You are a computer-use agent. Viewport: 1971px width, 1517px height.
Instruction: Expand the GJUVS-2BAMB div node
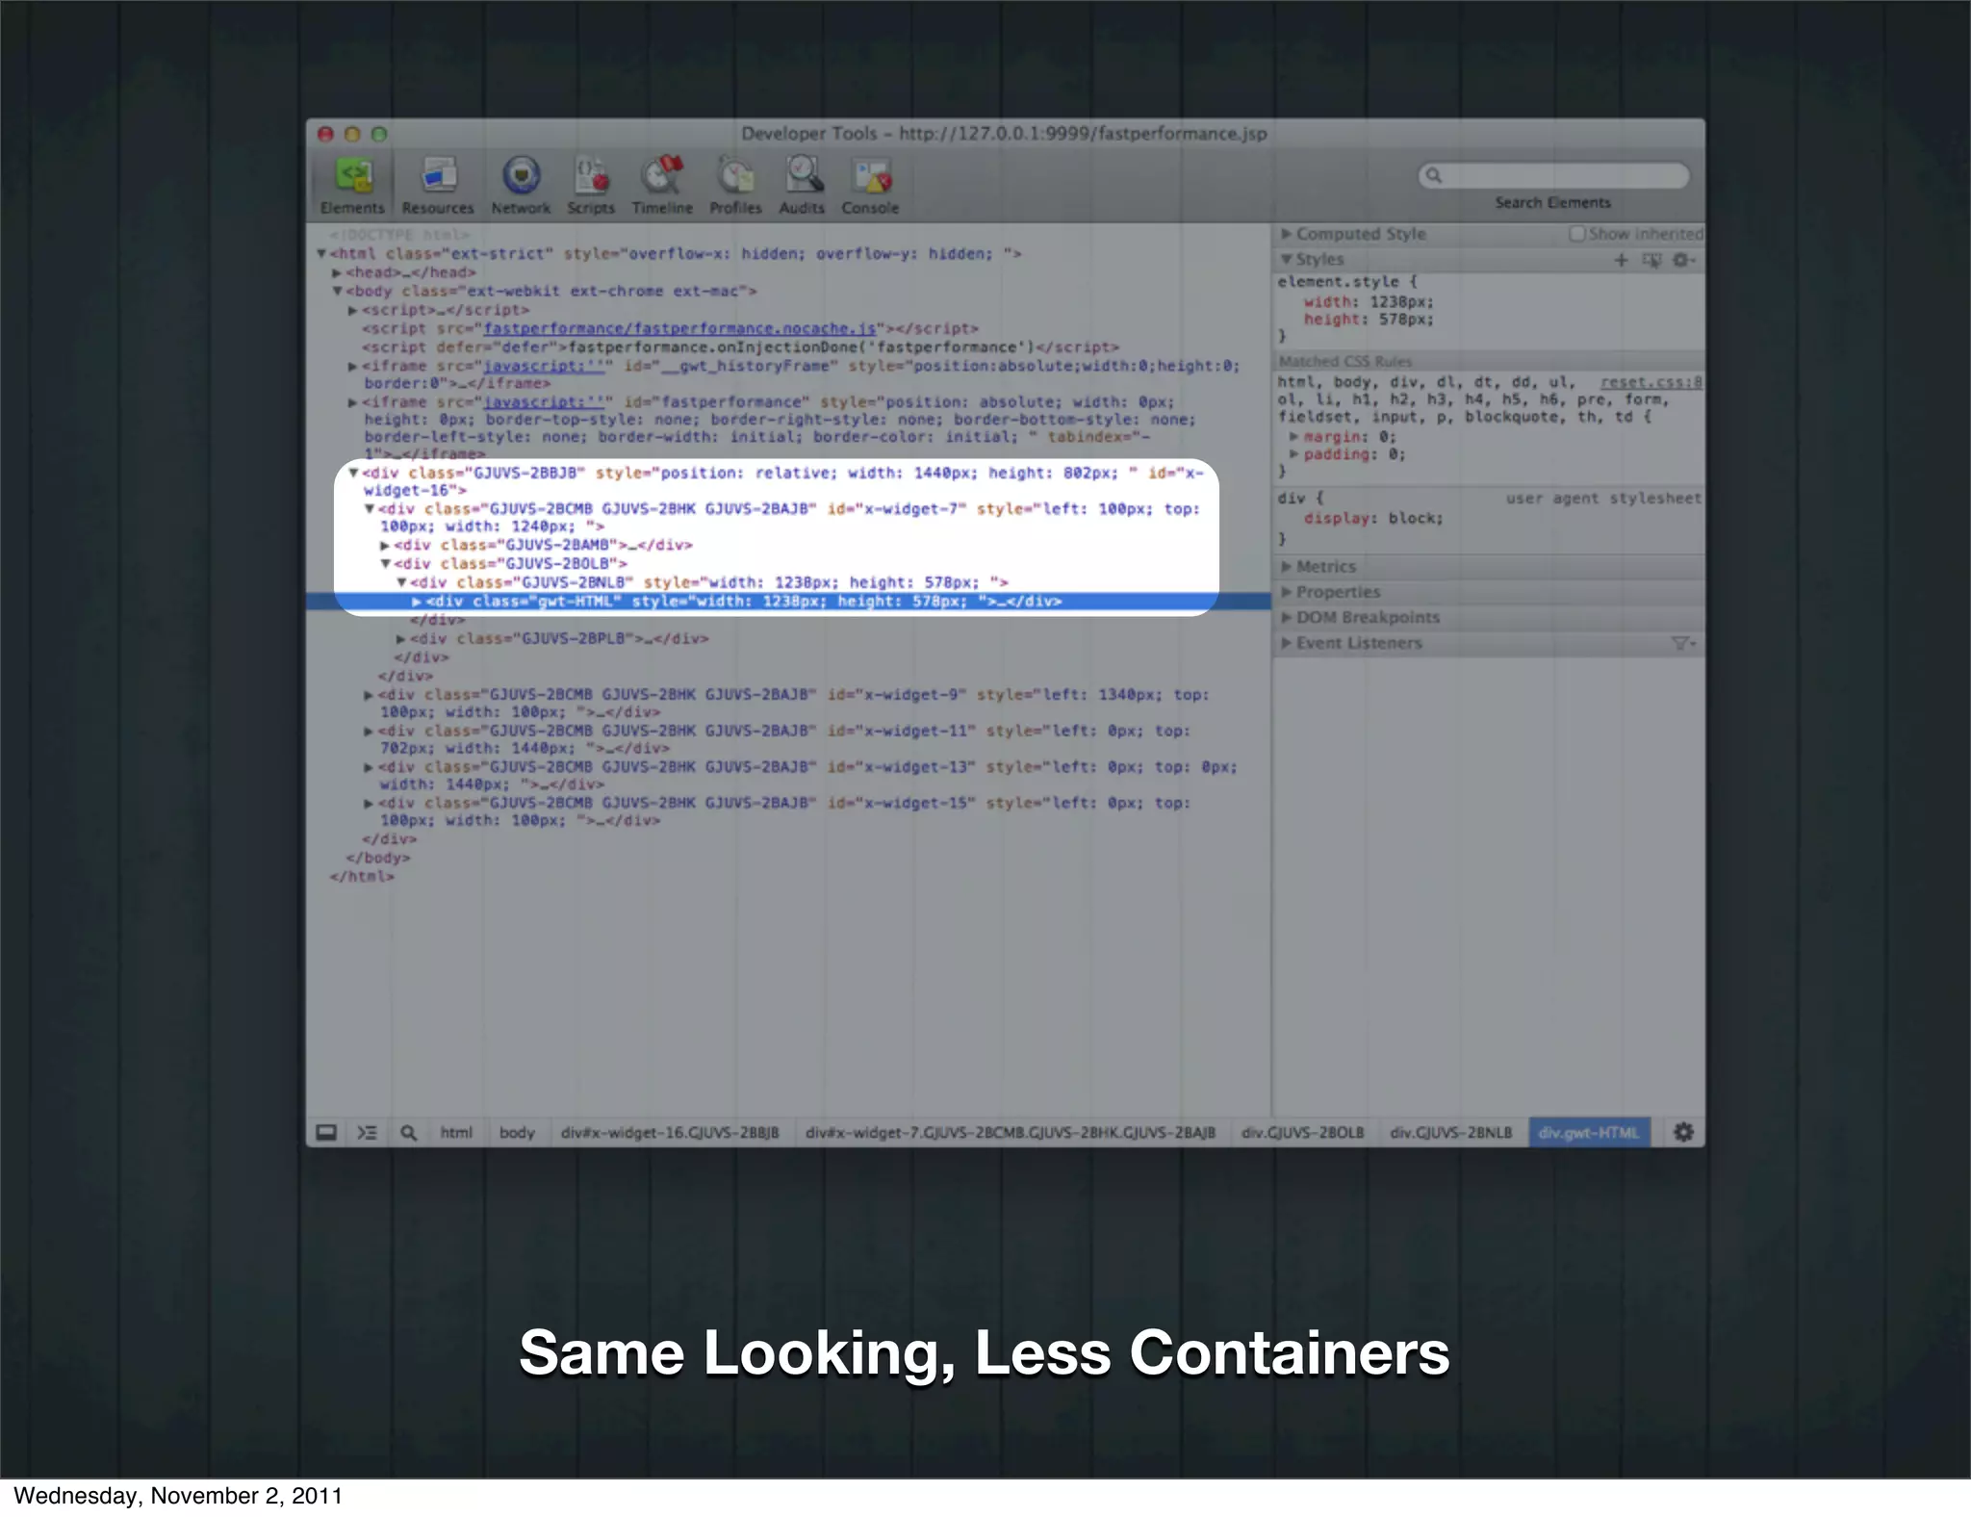(385, 545)
